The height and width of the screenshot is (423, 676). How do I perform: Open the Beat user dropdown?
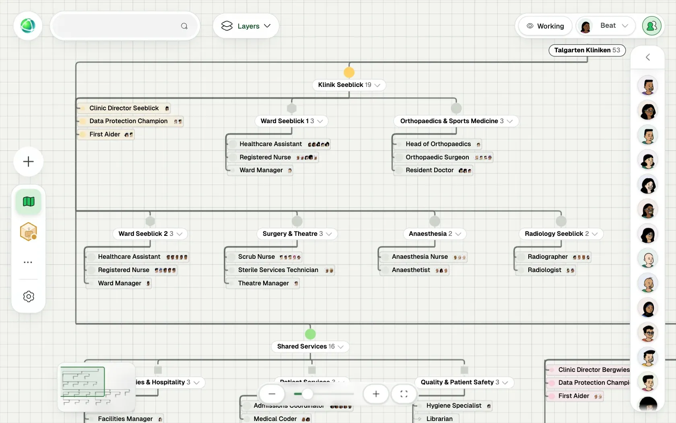click(606, 26)
